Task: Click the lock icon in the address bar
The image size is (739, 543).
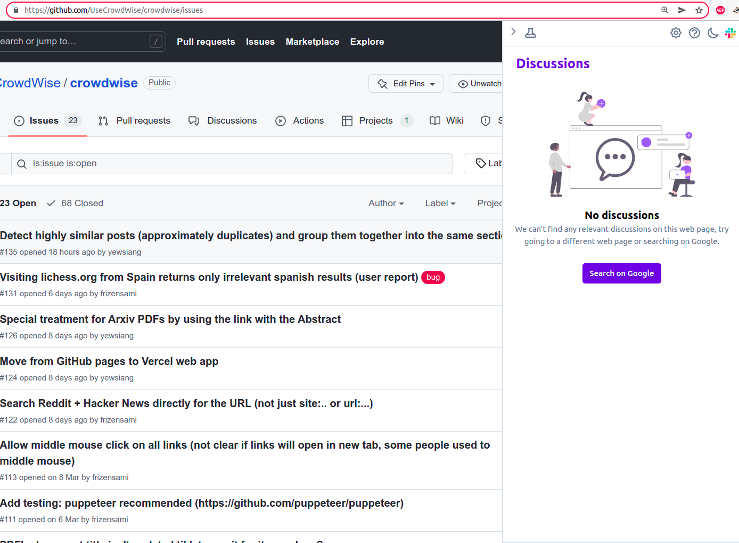Action: 16,10
